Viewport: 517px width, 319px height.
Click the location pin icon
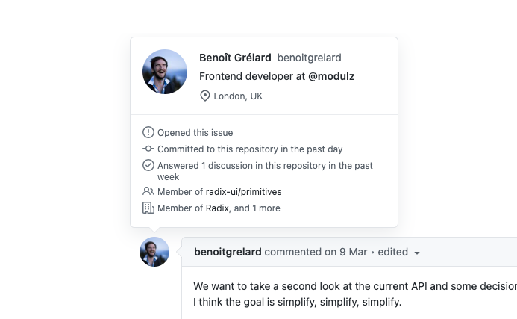tap(204, 96)
